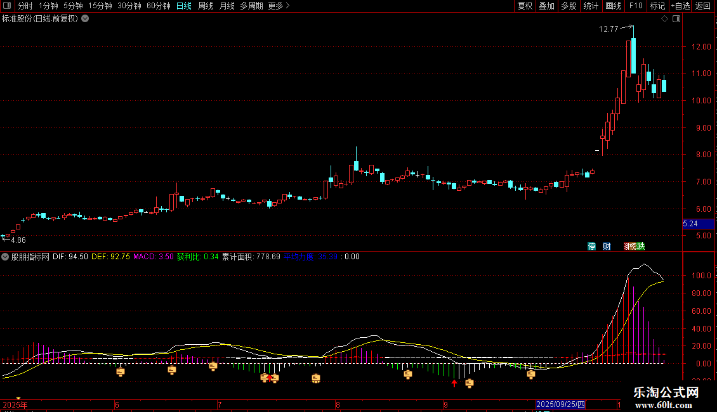The height and width of the screenshot is (412, 717).
Task: Expand the 标准股份 chart title dropdown
Action: (85, 19)
